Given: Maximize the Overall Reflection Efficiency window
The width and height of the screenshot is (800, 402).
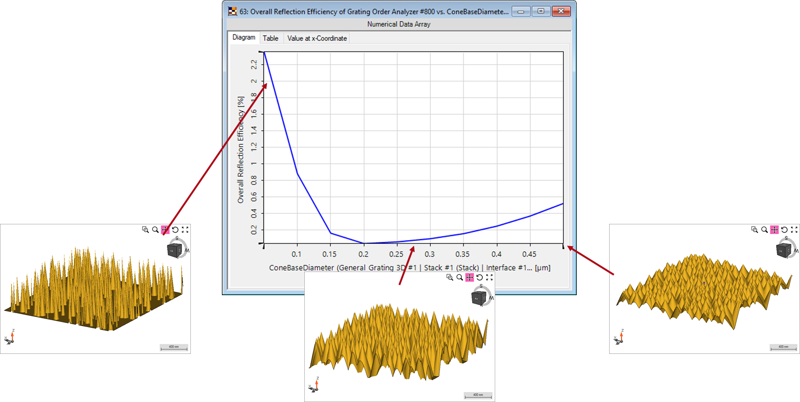Looking at the screenshot, I should tap(541, 12).
